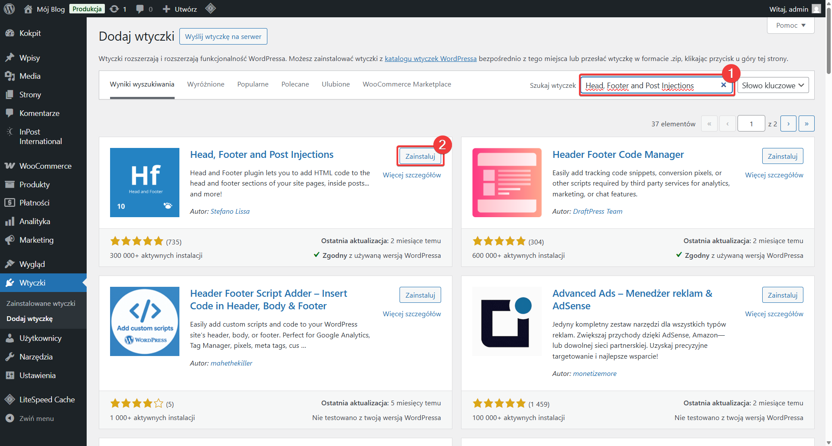View more details for Header Footer Script Adder

(x=412, y=314)
